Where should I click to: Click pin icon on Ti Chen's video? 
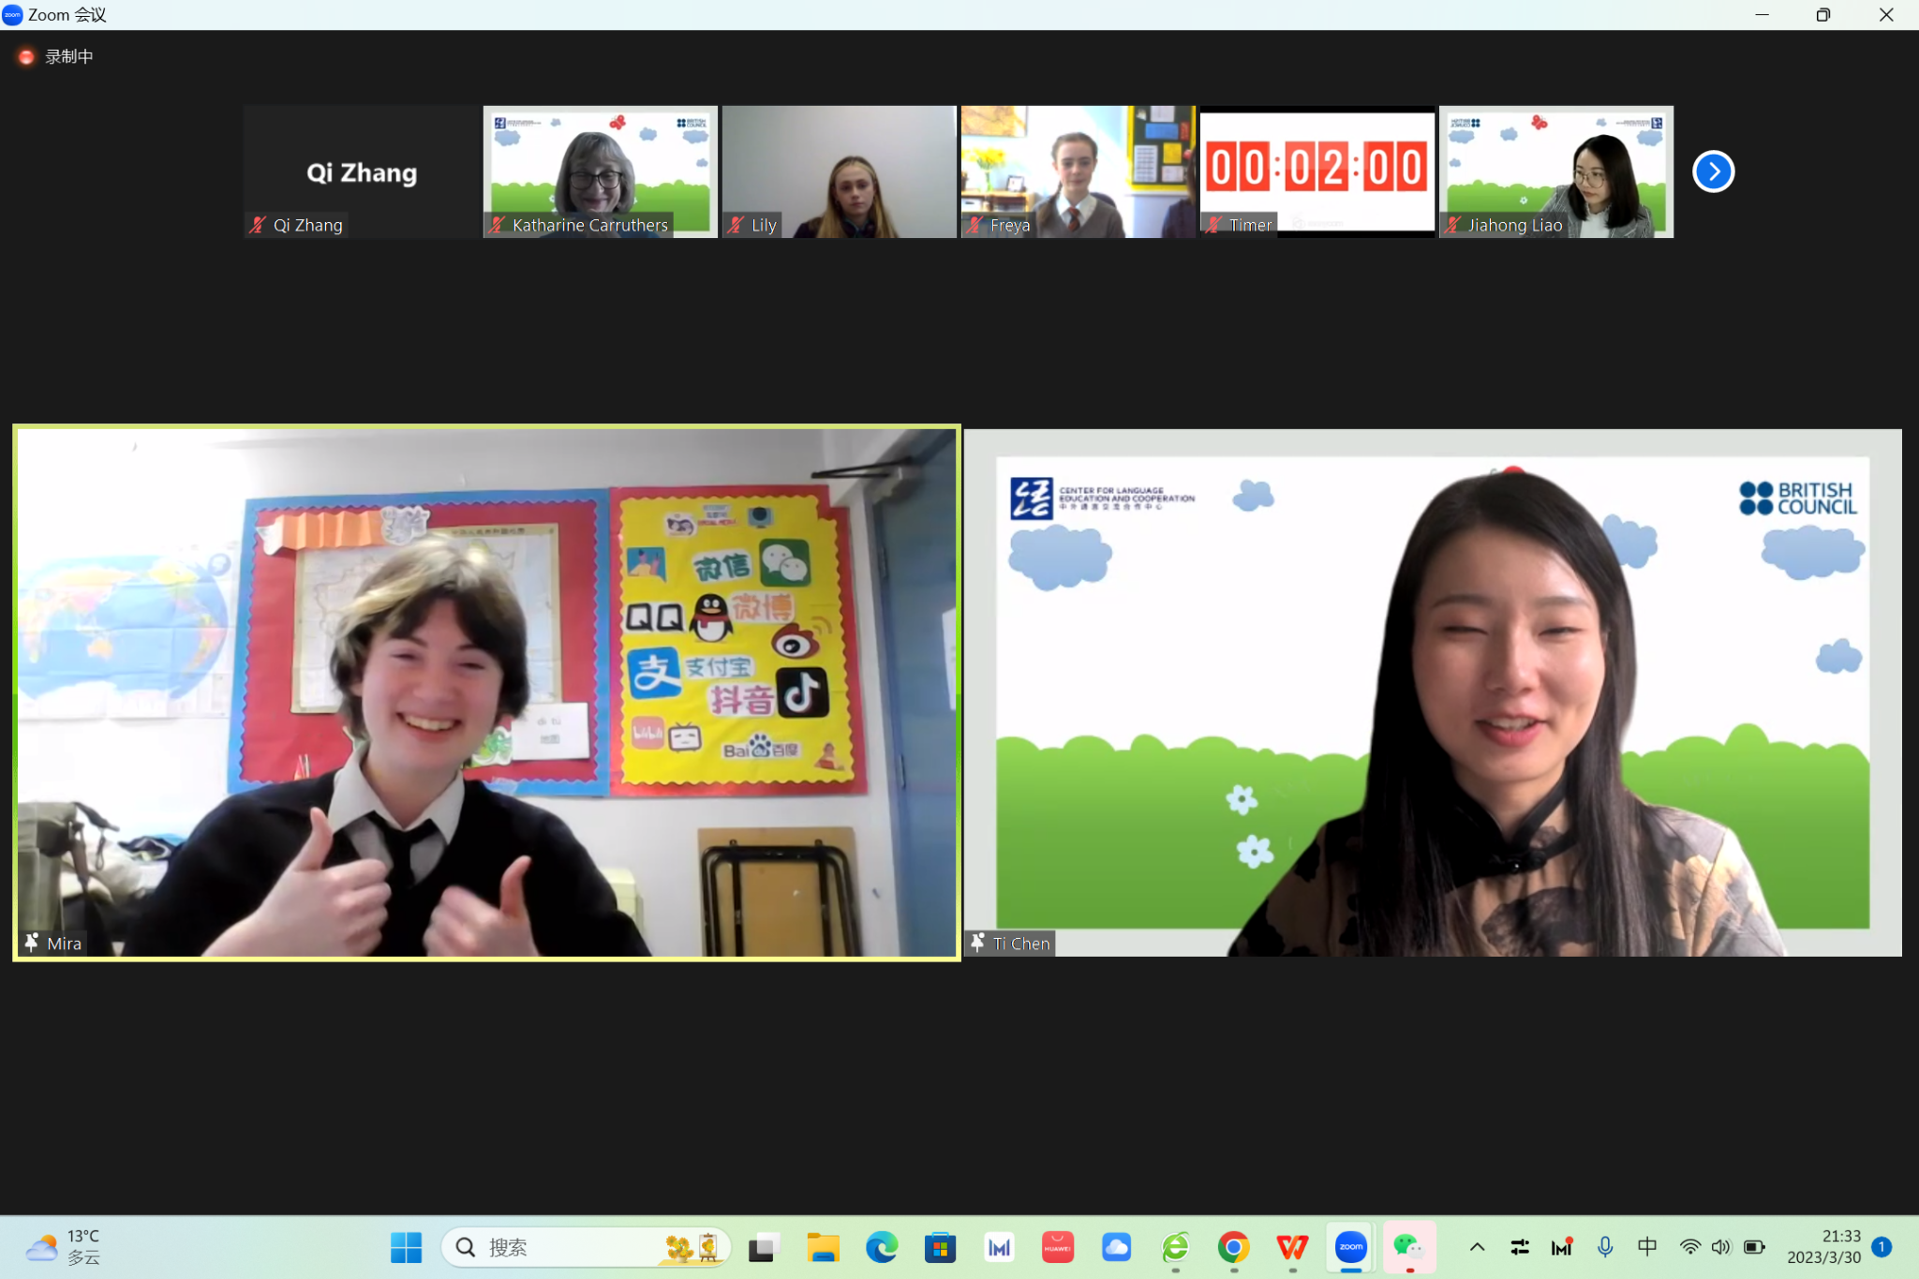coord(977,943)
